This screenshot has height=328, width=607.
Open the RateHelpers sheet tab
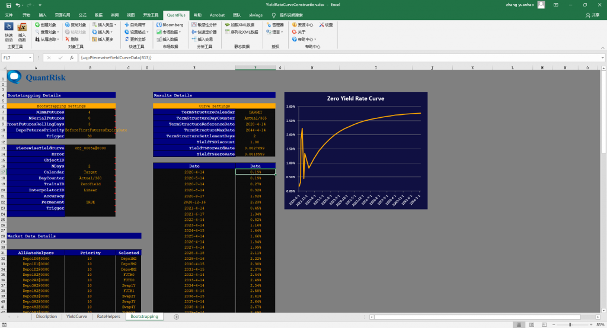coord(108,316)
